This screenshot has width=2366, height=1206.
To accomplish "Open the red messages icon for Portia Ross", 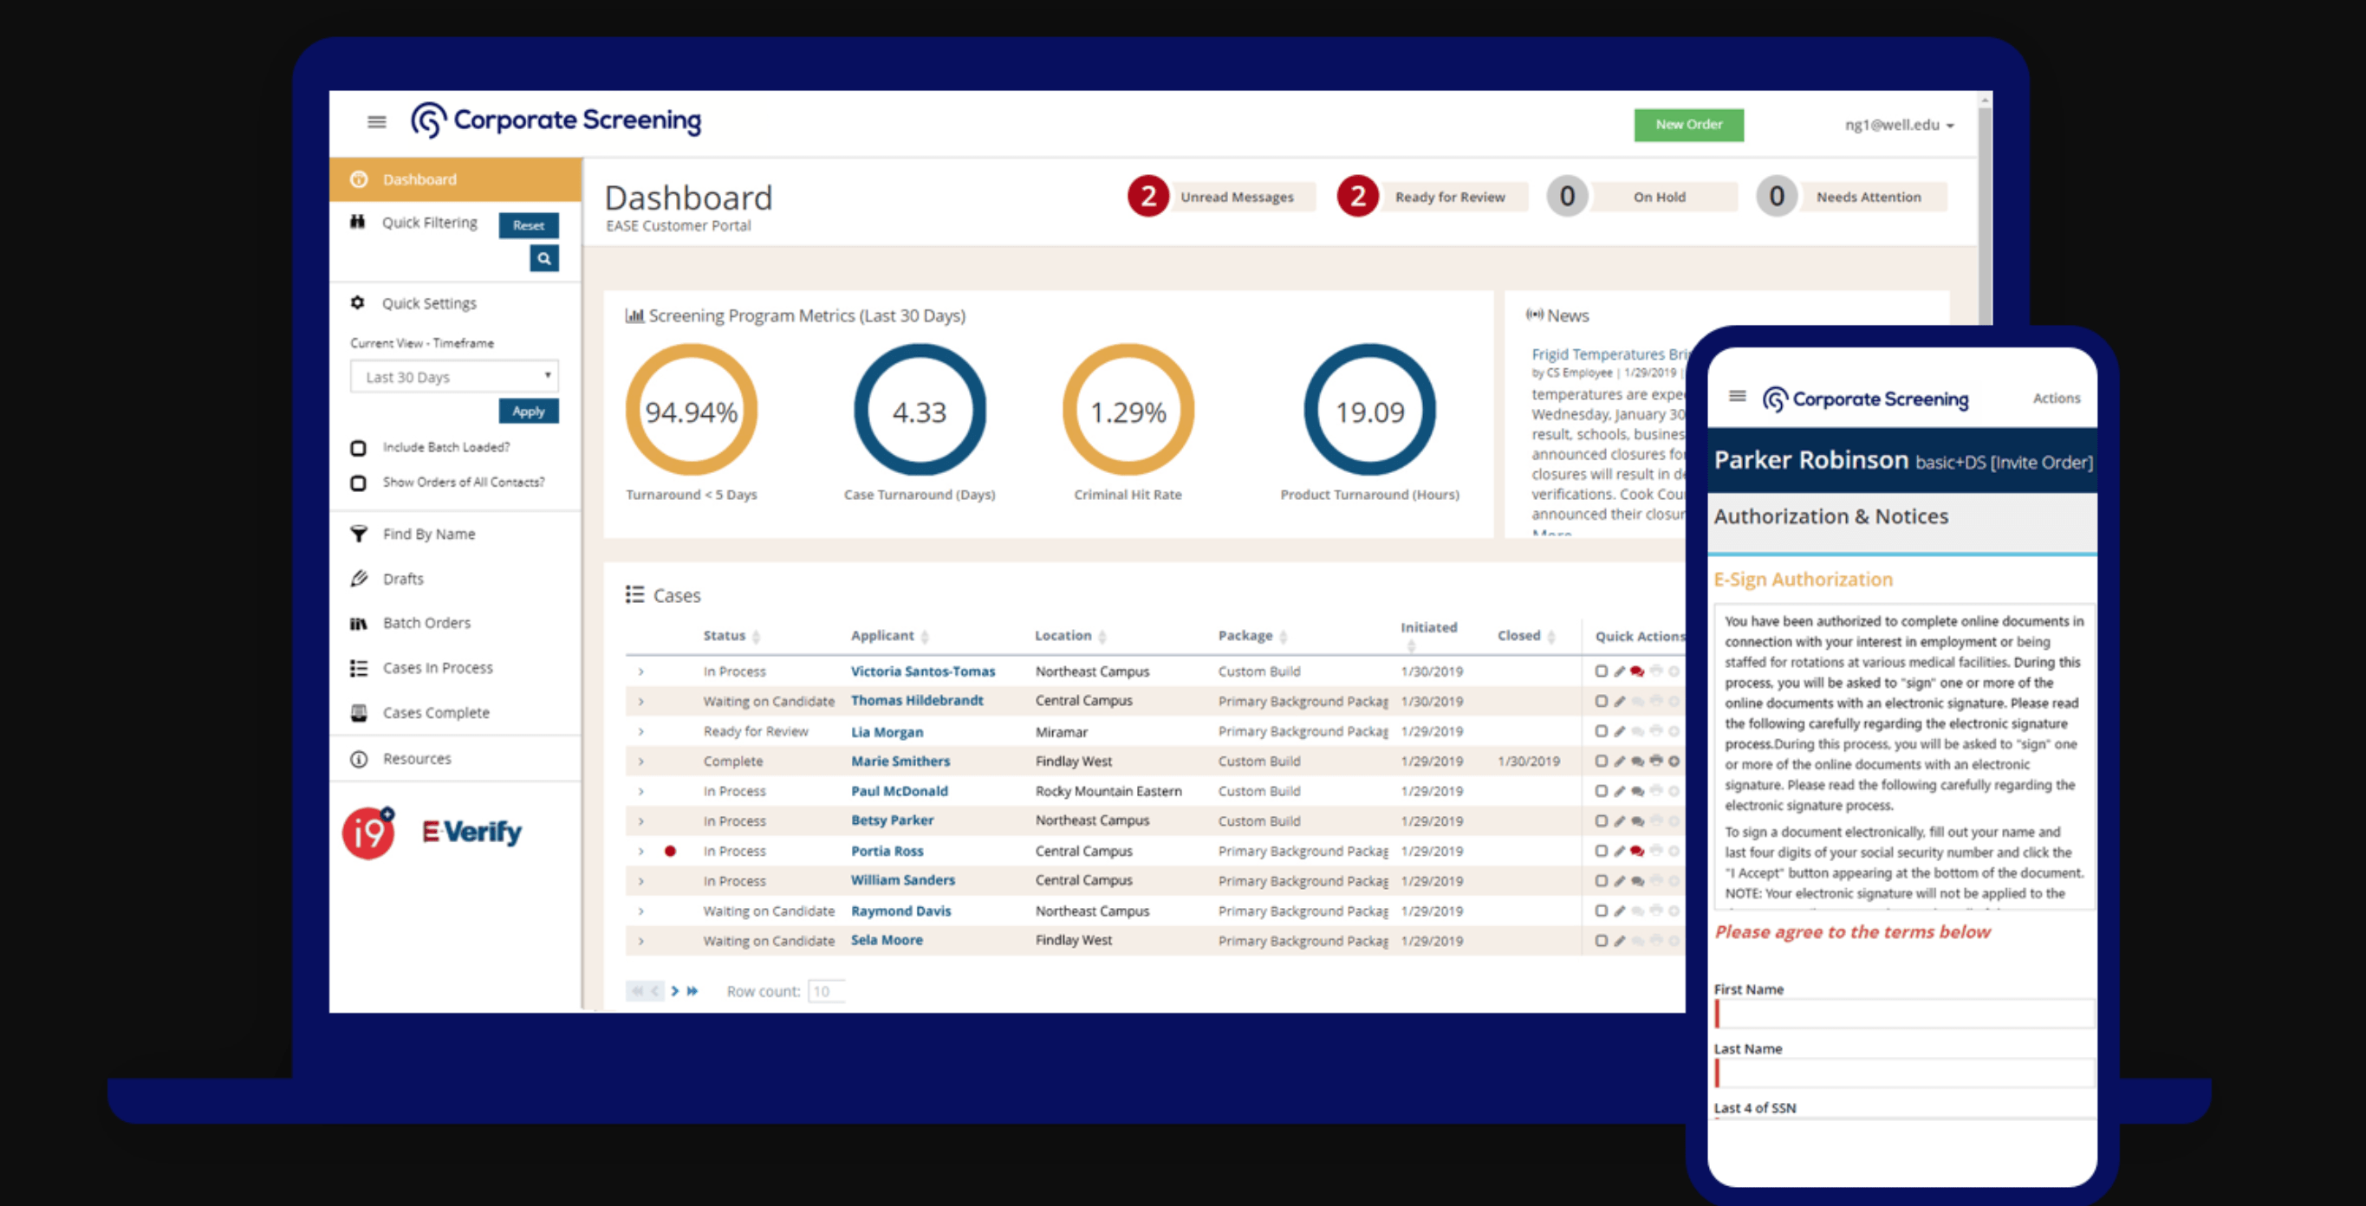I will click(x=1637, y=852).
